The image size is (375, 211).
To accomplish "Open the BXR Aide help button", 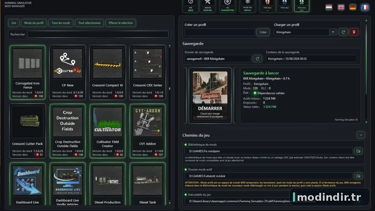I will [190, 5].
